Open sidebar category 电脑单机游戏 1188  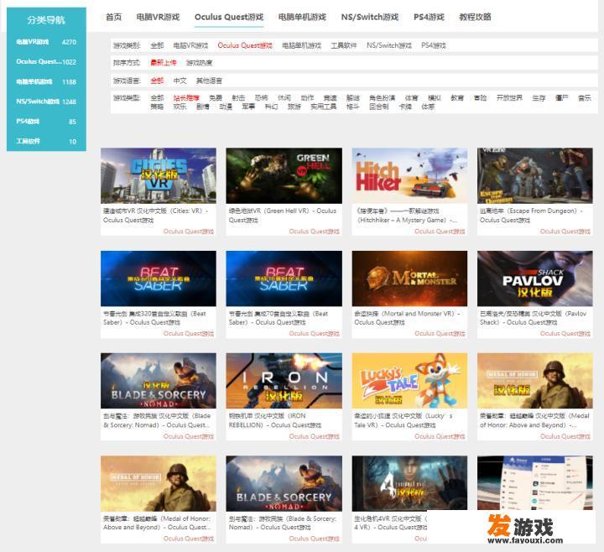pyautogui.click(x=46, y=81)
